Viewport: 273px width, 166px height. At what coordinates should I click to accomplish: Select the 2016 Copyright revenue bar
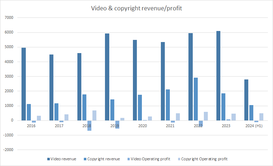29,112
